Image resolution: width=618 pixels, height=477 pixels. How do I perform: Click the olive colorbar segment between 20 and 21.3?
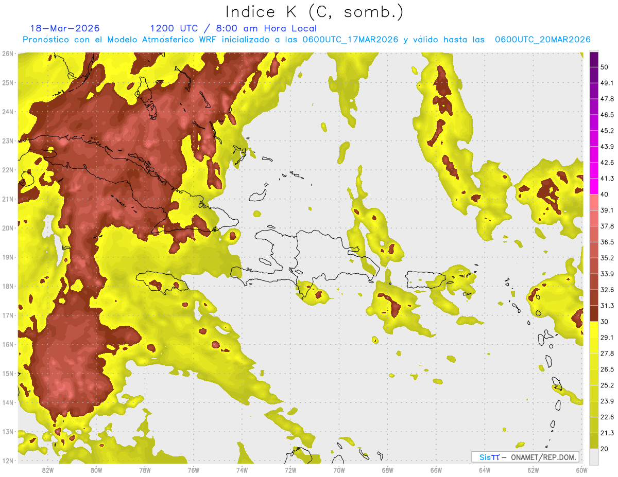pos(594,440)
